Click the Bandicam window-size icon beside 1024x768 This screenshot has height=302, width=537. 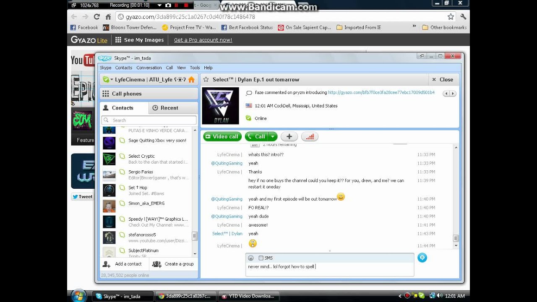point(74,5)
